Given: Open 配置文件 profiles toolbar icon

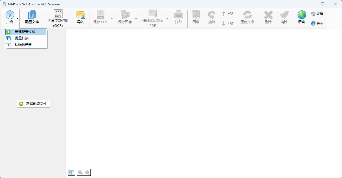Looking at the screenshot, I should click(32, 15).
